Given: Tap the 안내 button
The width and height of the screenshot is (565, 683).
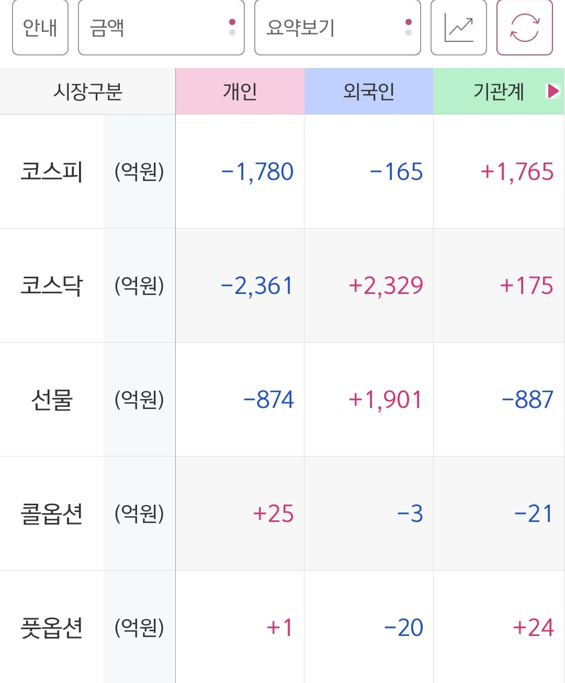Looking at the screenshot, I should (x=40, y=28).
